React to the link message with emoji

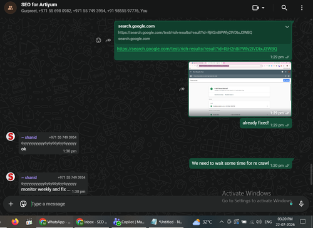click(98, 40)
